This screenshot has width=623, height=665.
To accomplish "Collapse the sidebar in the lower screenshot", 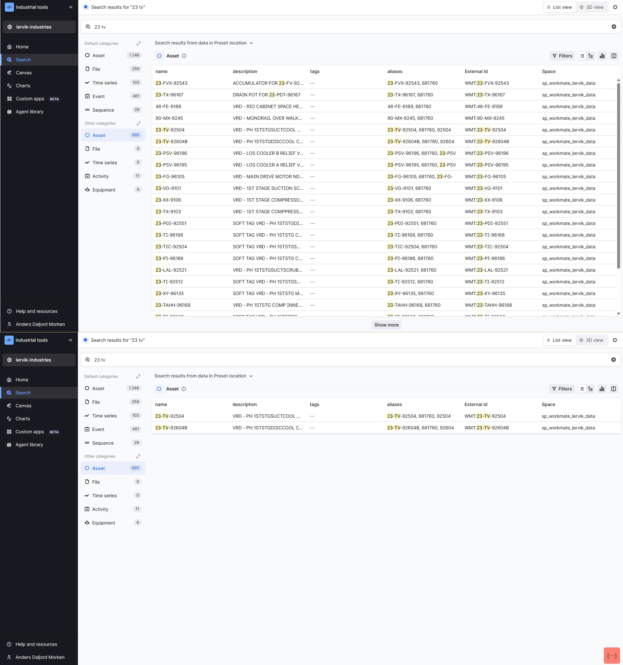I will pyautogui.click(x=70, y=340).
